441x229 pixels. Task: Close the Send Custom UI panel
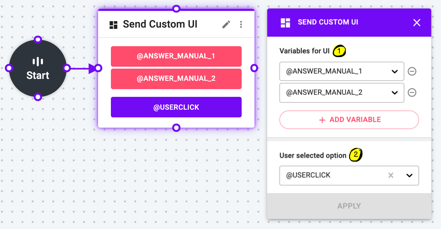[x=417, y=22]
